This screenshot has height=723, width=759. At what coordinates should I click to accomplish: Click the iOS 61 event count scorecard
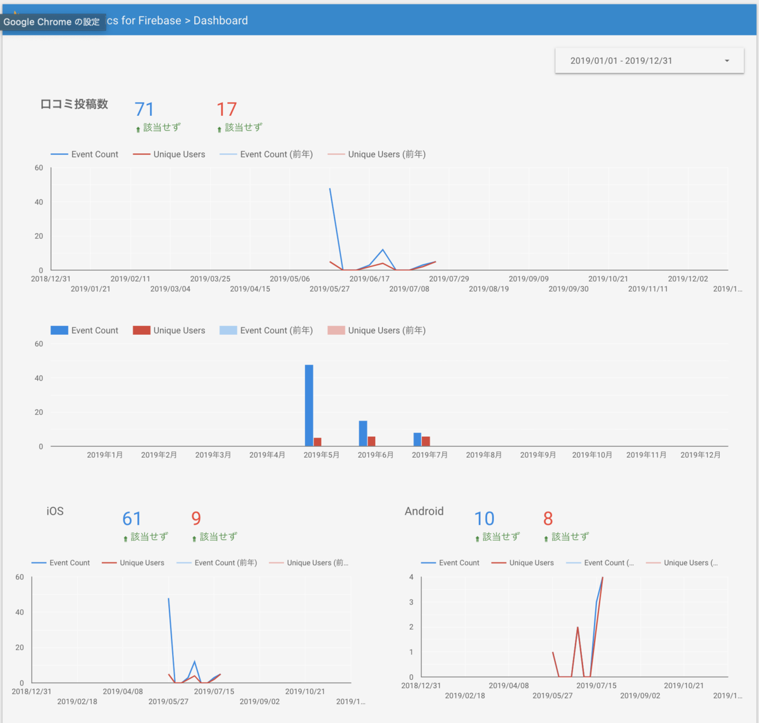132,519
